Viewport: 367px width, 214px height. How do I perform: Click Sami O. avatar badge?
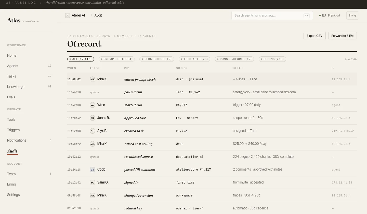(93, 182)
